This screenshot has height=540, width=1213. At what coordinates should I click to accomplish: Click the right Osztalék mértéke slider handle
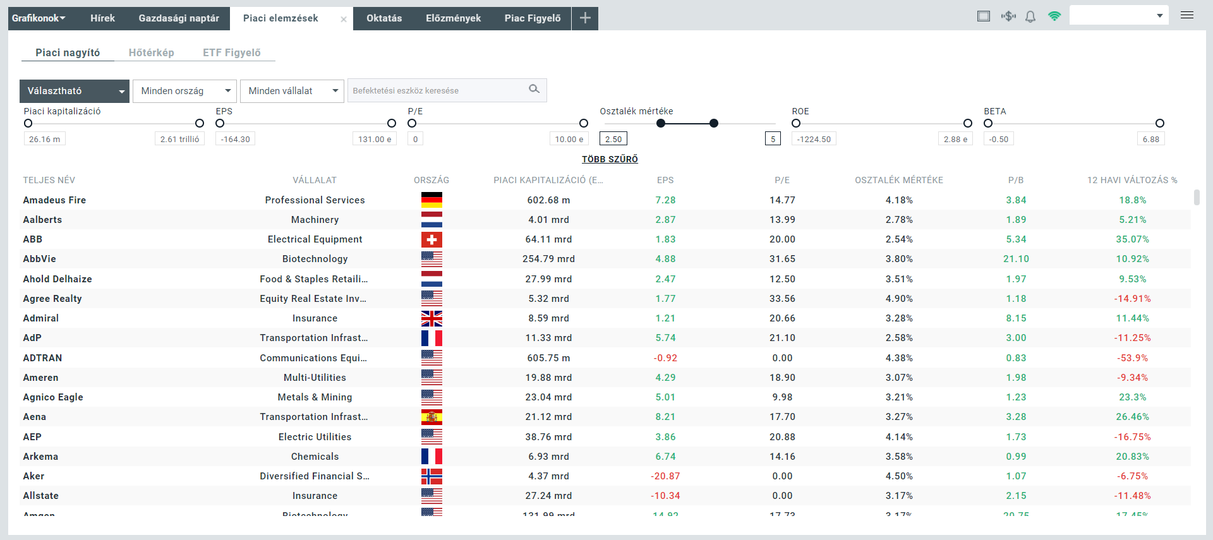[x=713, y=123]
